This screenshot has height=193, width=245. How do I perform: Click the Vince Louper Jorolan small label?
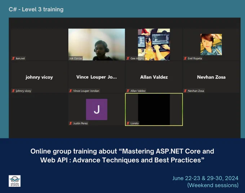pyautogui.click(x=86, y=91)
